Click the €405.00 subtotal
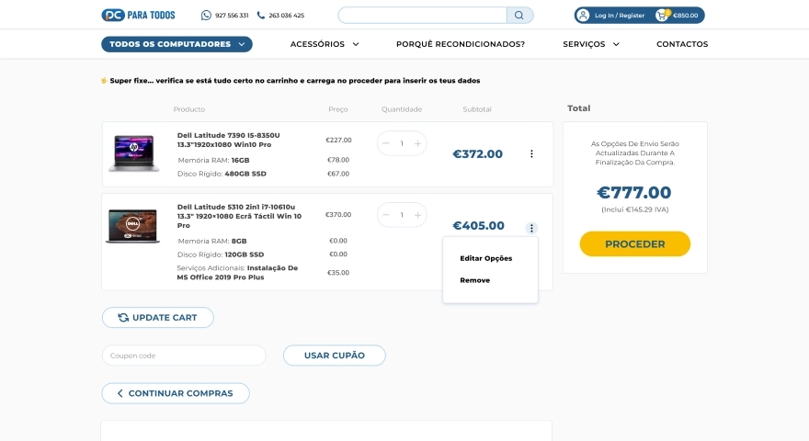The height and width of the screenshot is (441, 809). 478,226
